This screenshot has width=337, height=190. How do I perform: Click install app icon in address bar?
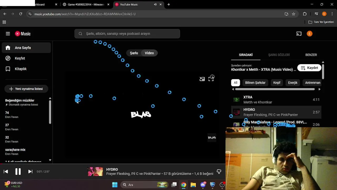(286, 14)
